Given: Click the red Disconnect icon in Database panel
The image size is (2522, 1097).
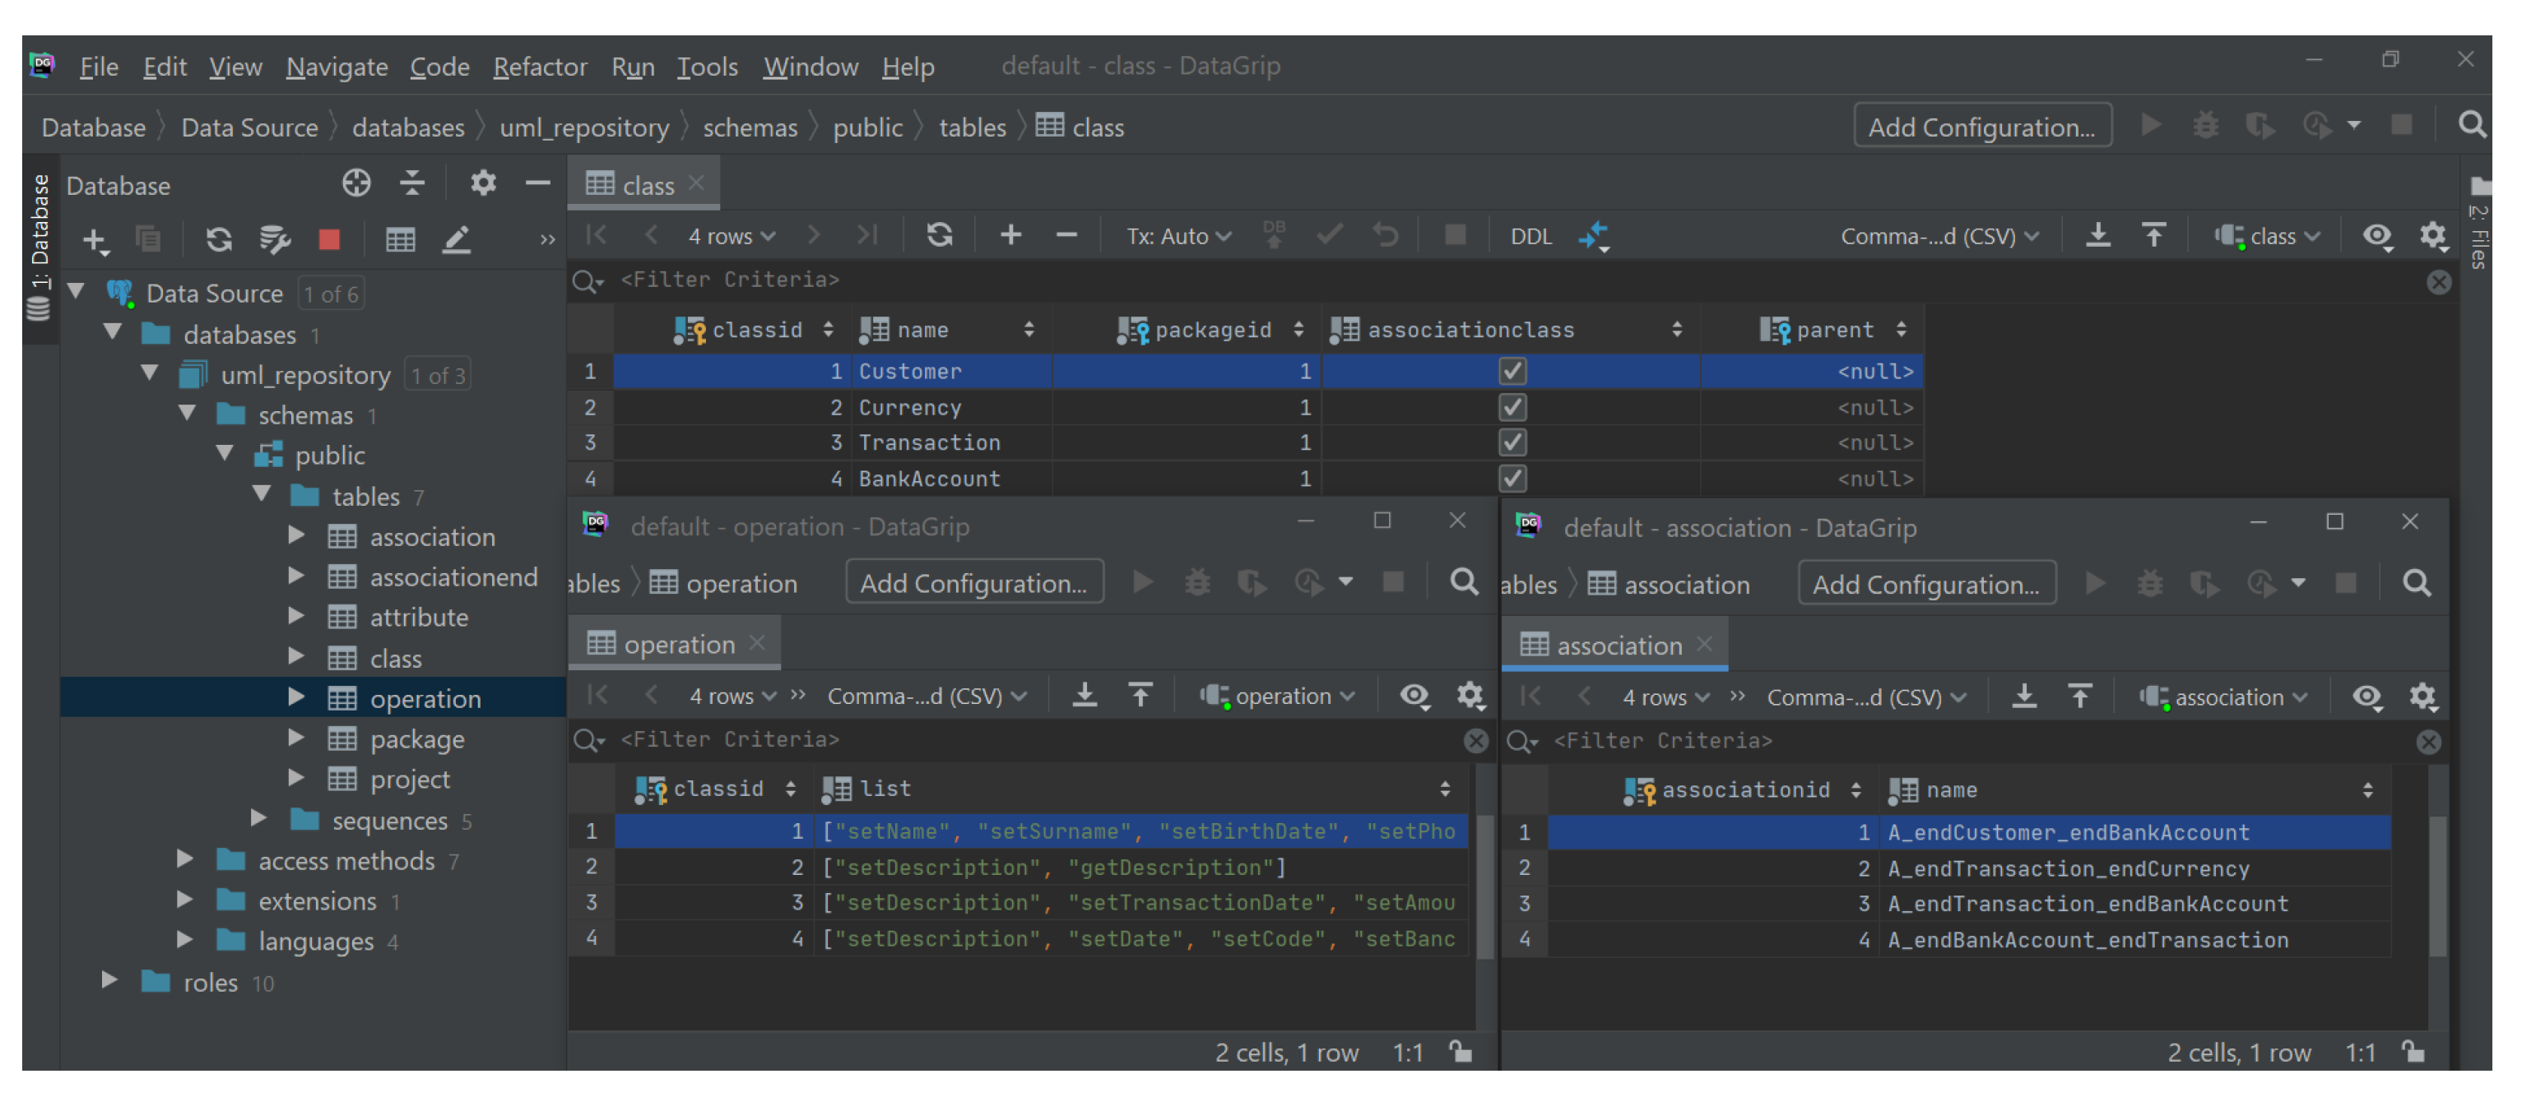Looking at the screenshot, I should pos(329,240).
